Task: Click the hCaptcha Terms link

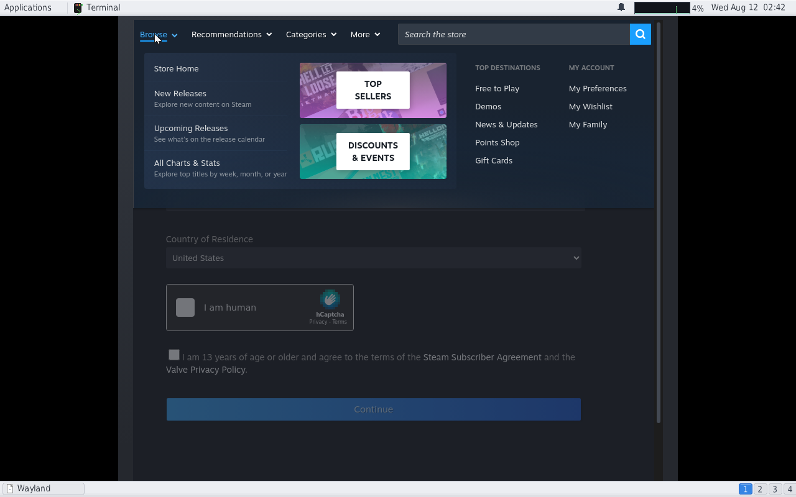Action: tap(340, 322)
